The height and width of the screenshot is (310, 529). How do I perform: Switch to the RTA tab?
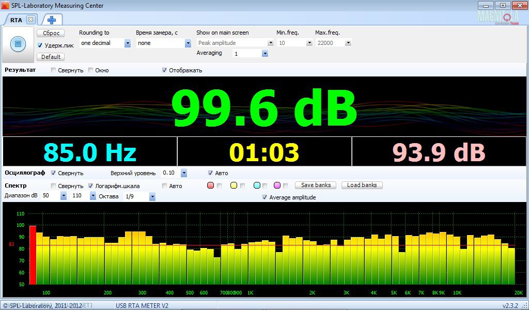16,20
